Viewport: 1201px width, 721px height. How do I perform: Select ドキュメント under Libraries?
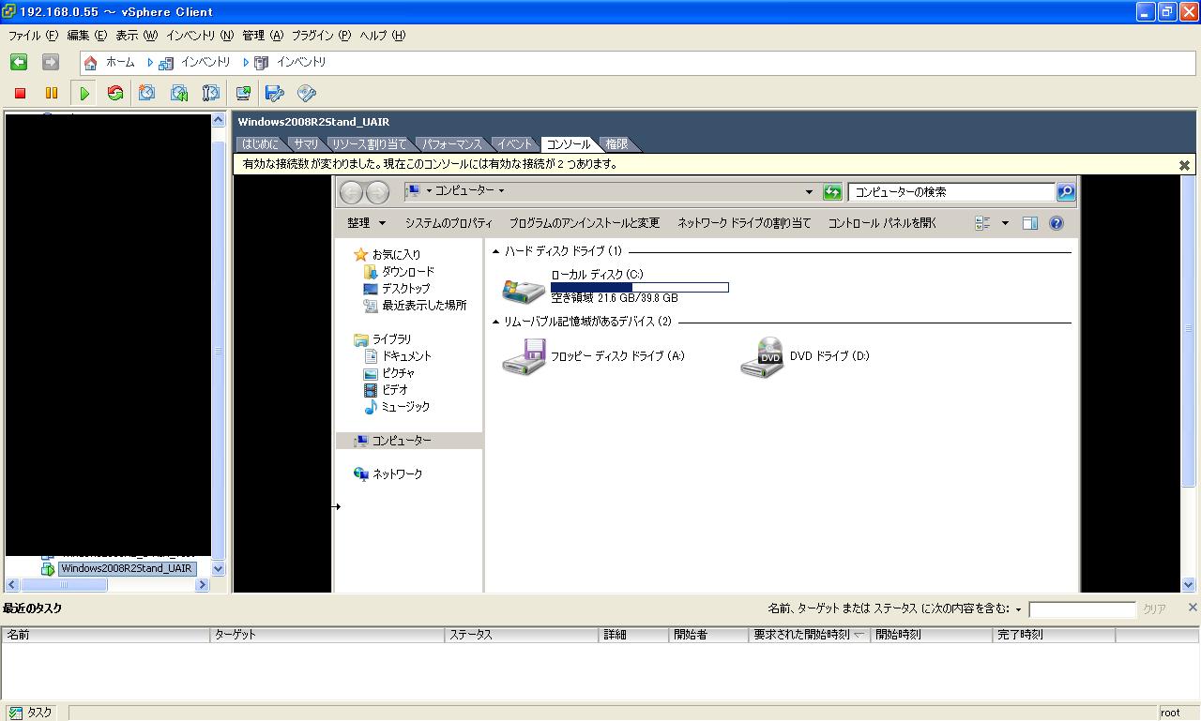[406, 356]
